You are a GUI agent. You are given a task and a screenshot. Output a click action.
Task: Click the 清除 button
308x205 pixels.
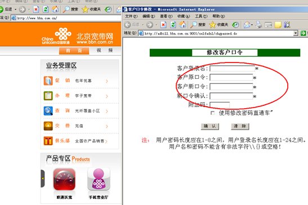pos(240,126)
